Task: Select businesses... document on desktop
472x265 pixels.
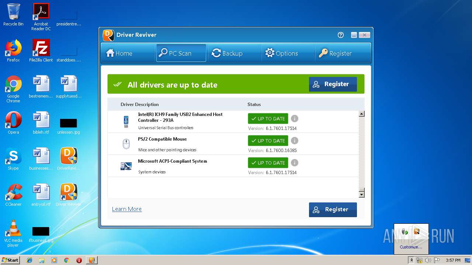Action: click(x=41, y=159)
